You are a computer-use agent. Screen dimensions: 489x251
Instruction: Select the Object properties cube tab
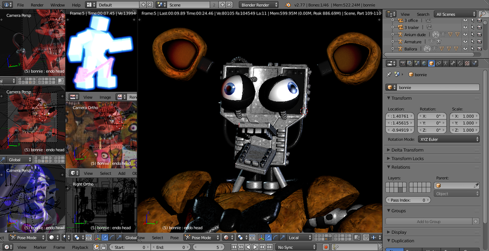[431, 63]
